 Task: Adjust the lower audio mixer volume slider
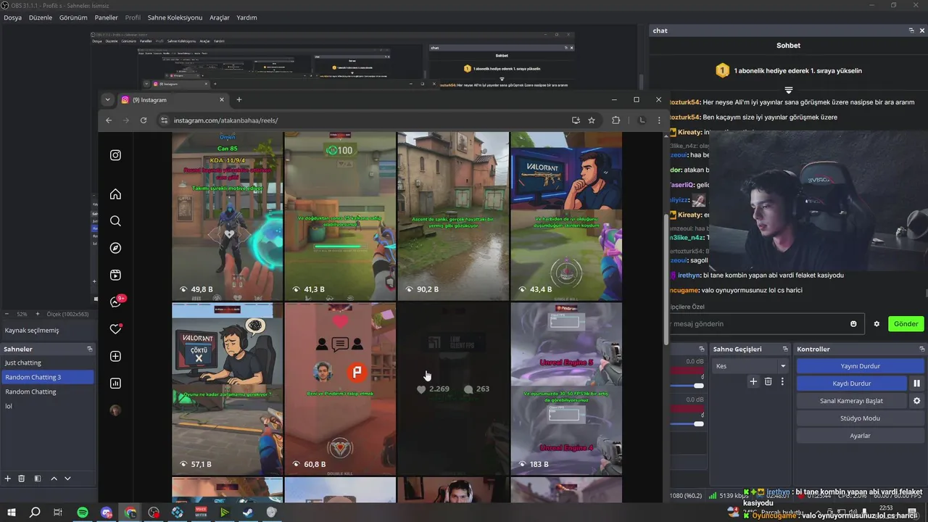coord(698,423)
